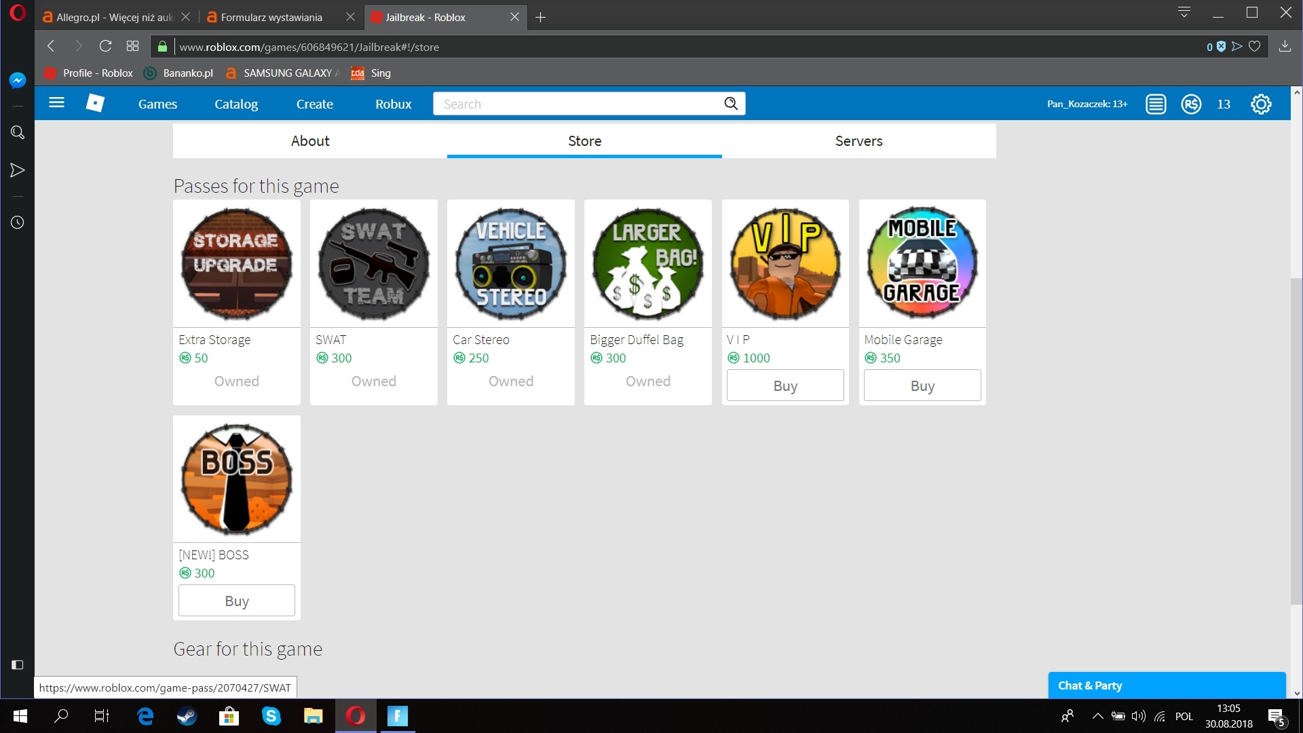Click the browser back navigation arrow
1303x733 pixels.
51,47
